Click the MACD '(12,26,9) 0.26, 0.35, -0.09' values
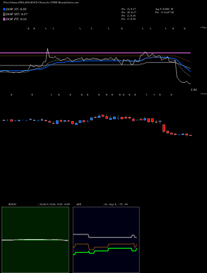Viewport: 207px width, 273px height. click(x=54, y=204)
